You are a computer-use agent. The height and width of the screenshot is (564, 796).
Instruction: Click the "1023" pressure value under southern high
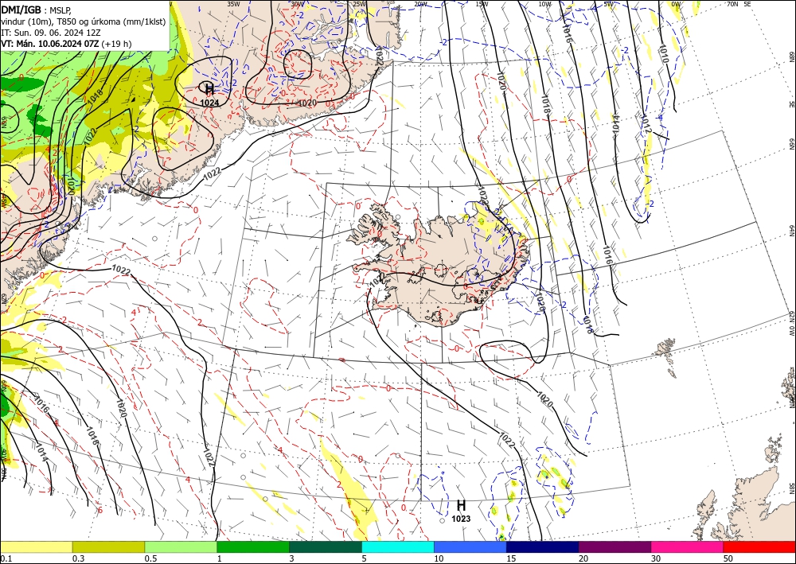461,519
